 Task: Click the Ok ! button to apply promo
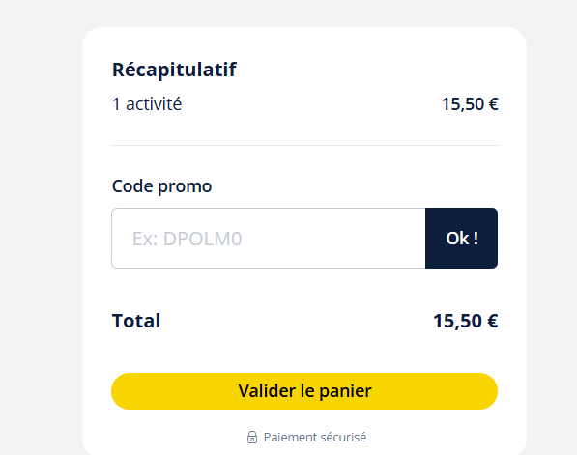pyautogui.click(x=461, y=238)
